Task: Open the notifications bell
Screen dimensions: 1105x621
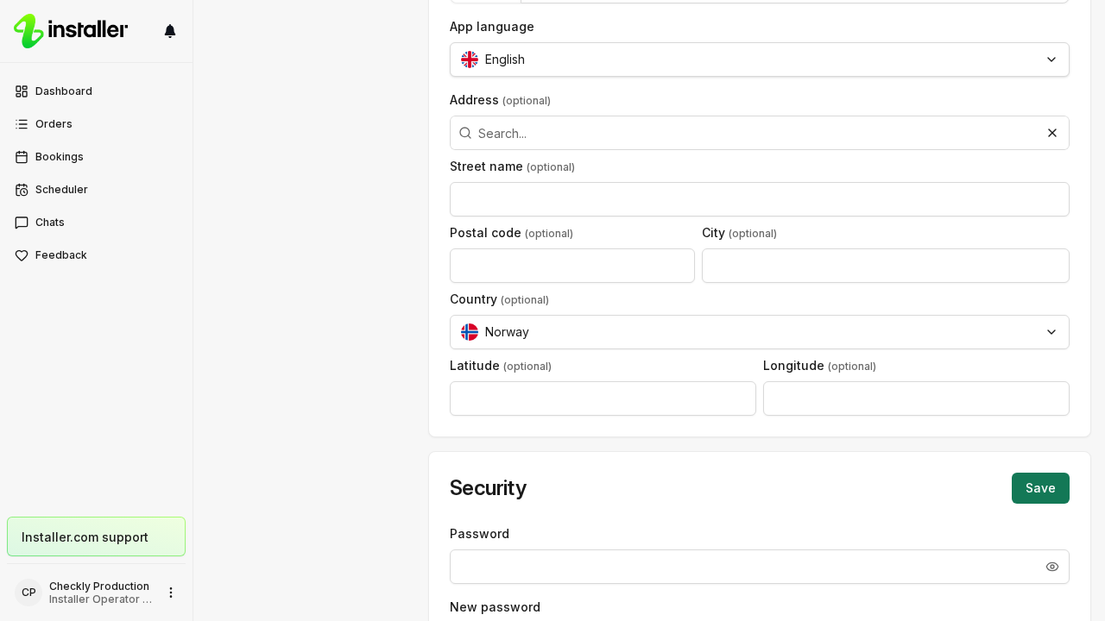Action: pyautogui.click(x=170, y=31)
